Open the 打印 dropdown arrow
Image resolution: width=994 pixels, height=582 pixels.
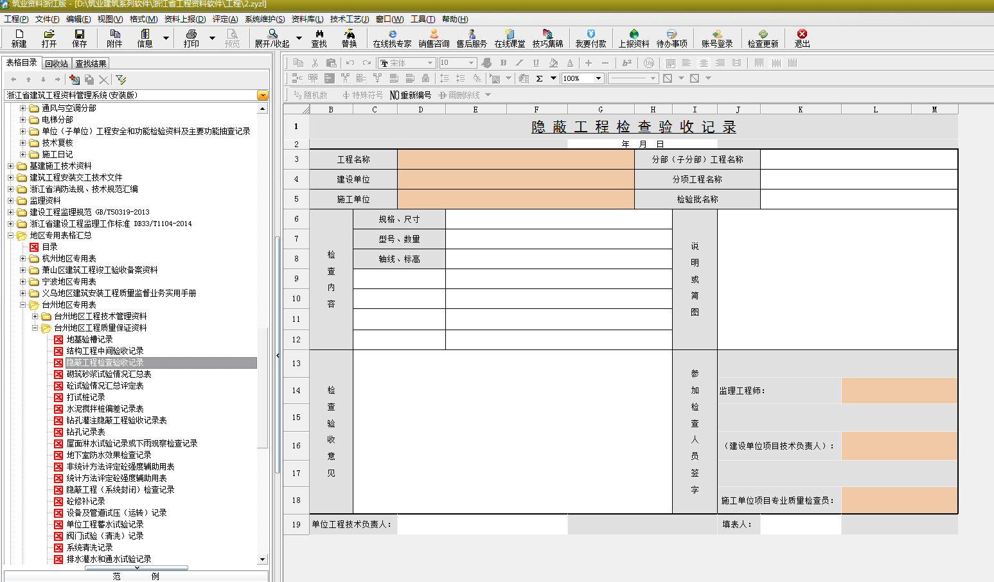(212, 38)
